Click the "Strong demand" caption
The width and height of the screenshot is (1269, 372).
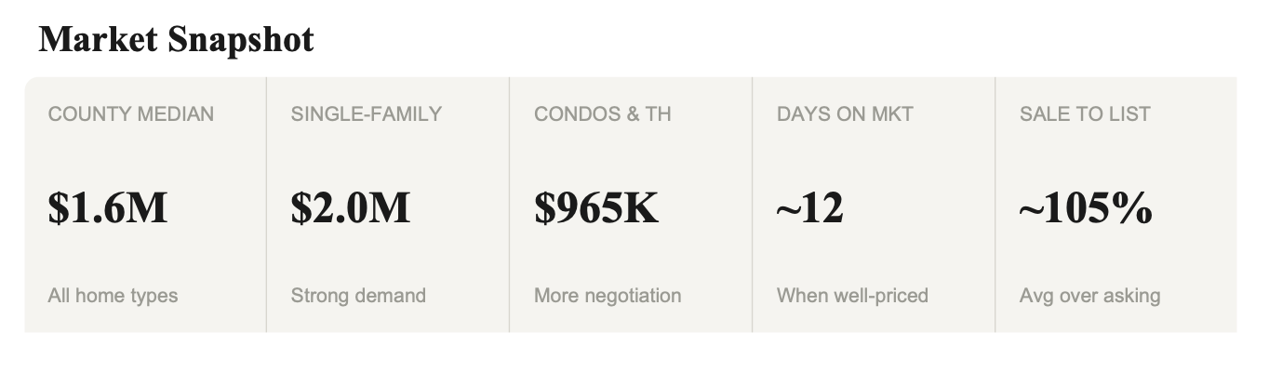click(x=358, y=296)
